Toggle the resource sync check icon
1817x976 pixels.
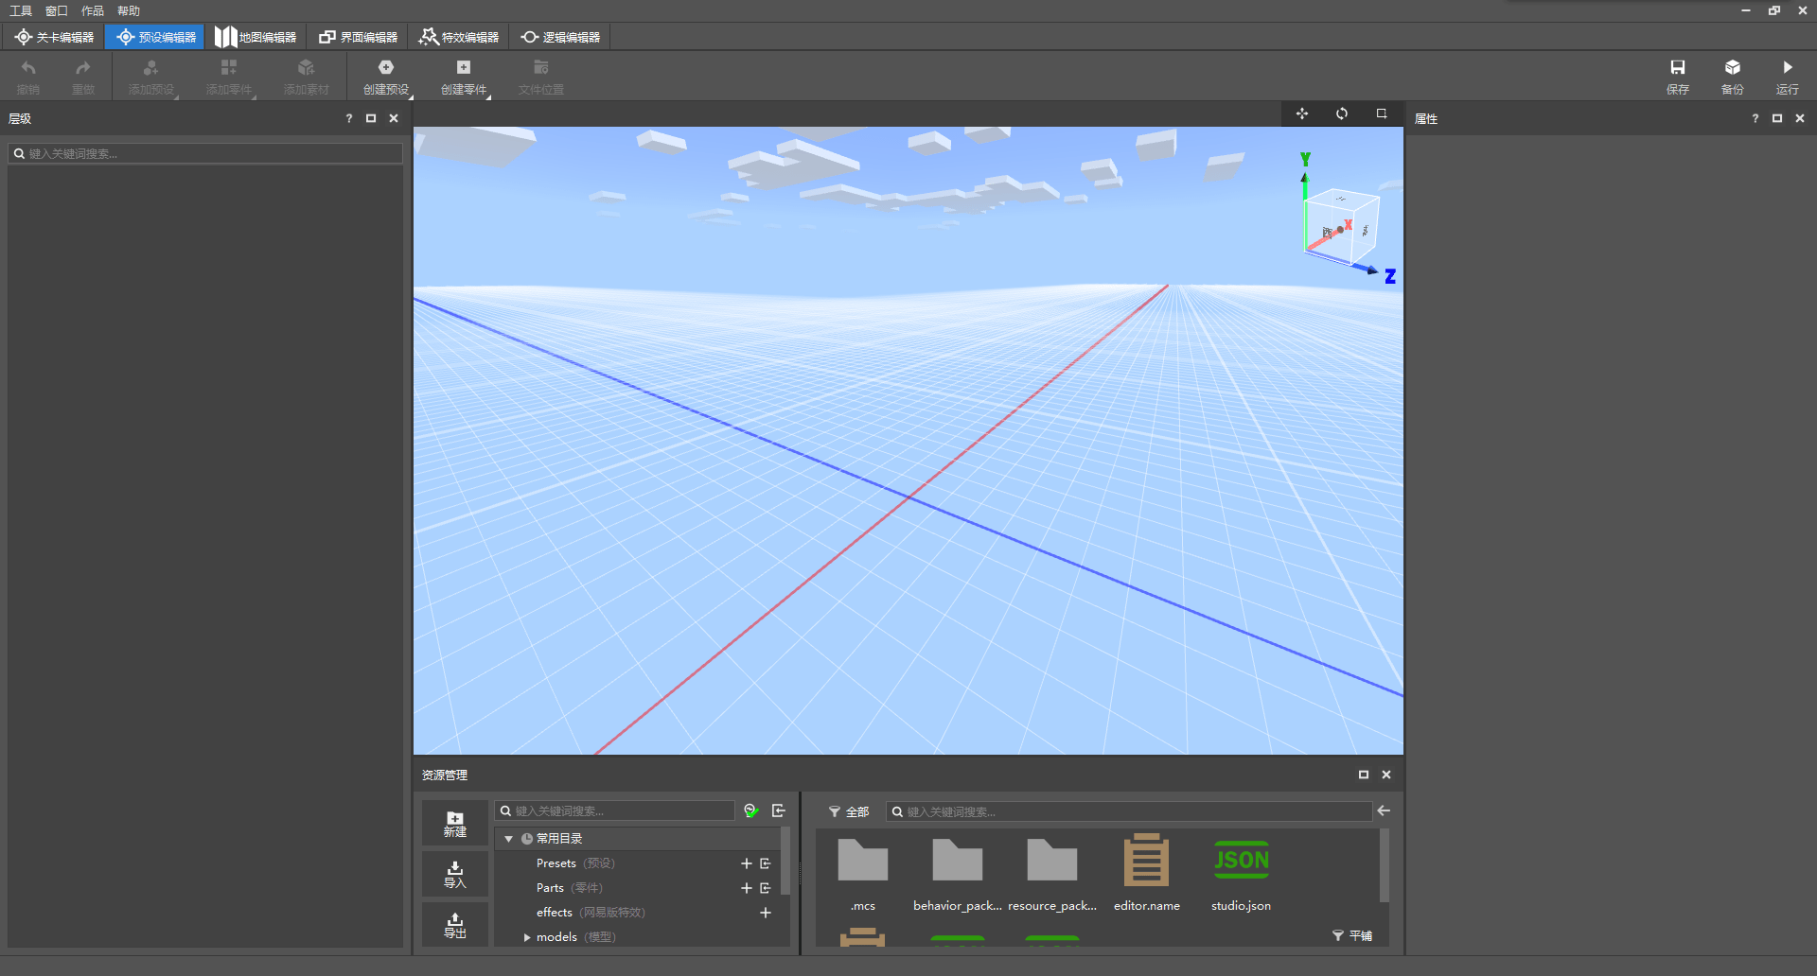pos(751,810)
